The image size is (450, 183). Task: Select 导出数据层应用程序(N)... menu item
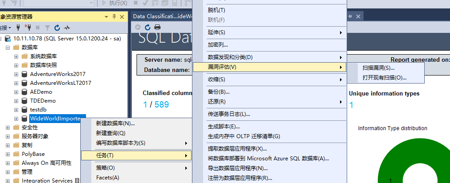click(x=269, y=168)
